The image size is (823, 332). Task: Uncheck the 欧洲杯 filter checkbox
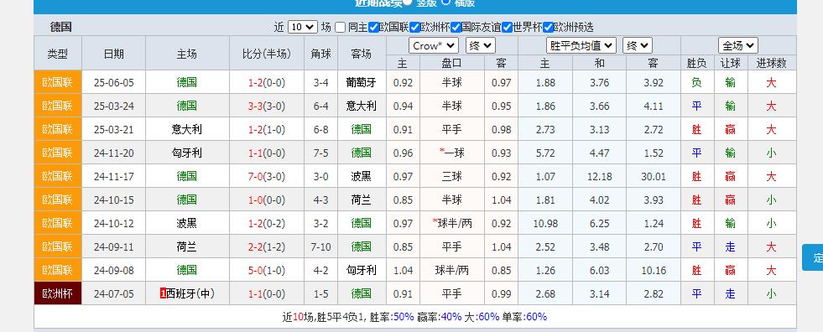414,28
